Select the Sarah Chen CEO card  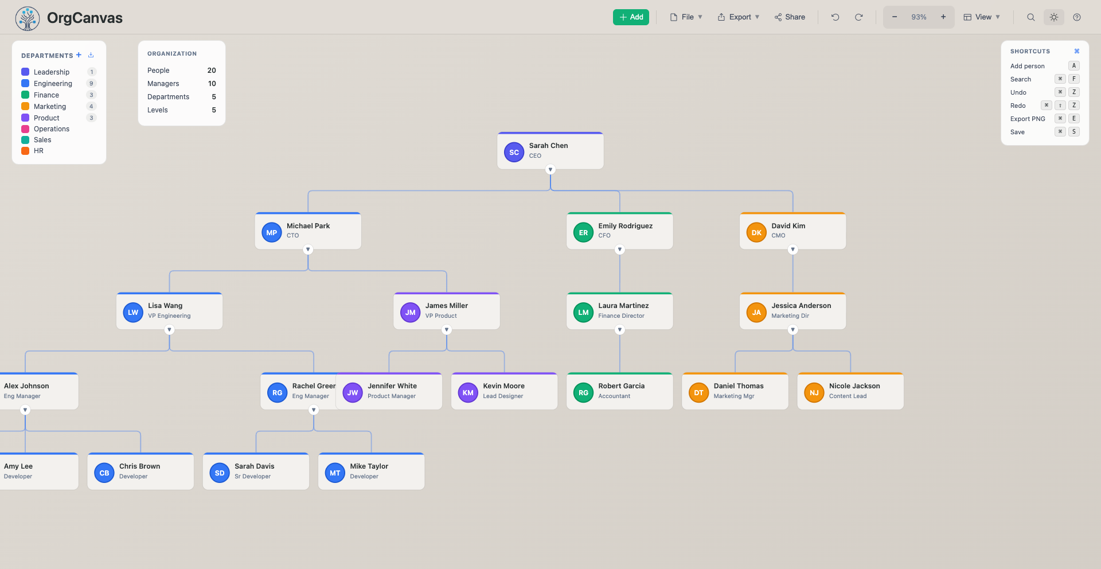(550, 150)
